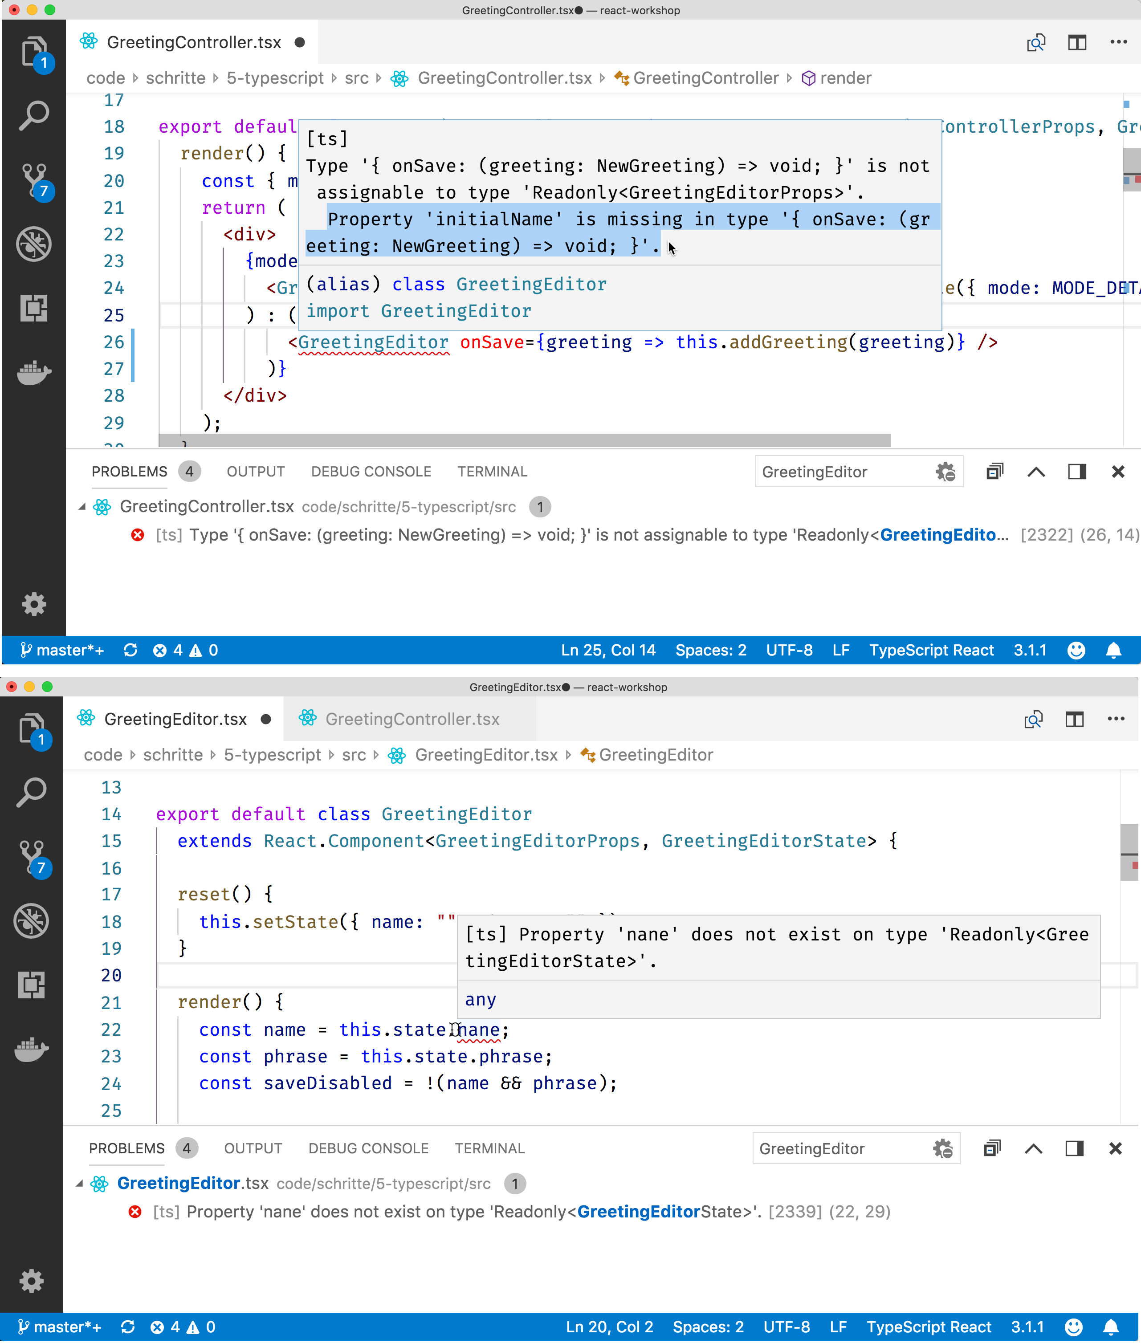Viewport: 1141px width, 1343px height.
Task: Split editor in top window
Action: (1077, 43)
